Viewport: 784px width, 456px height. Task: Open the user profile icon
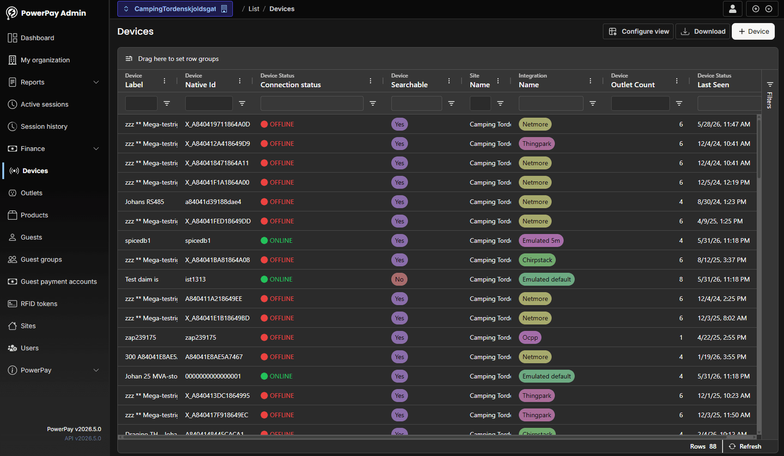(x=732, y=9)
